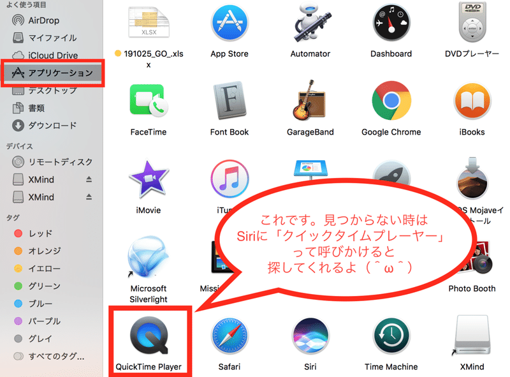
Task: Click the Photo Booth name label
Action: [472, 288]
